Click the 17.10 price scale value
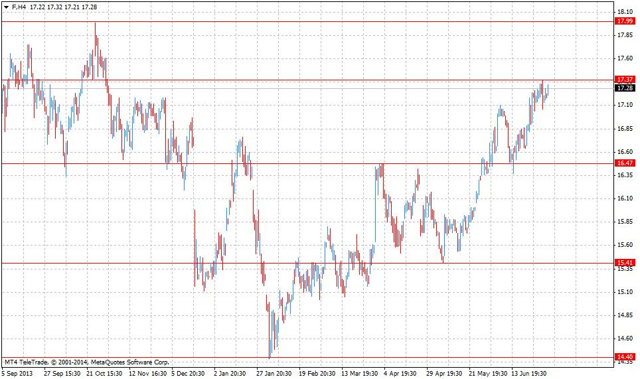Image resolution: width=640 pixels, height=379 pixels. pyautogui.click(x=625, y=105)
